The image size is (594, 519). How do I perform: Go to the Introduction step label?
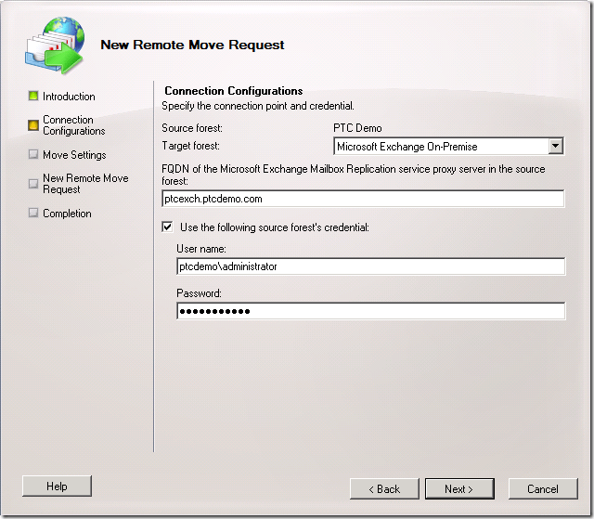[x=69, y=97]
